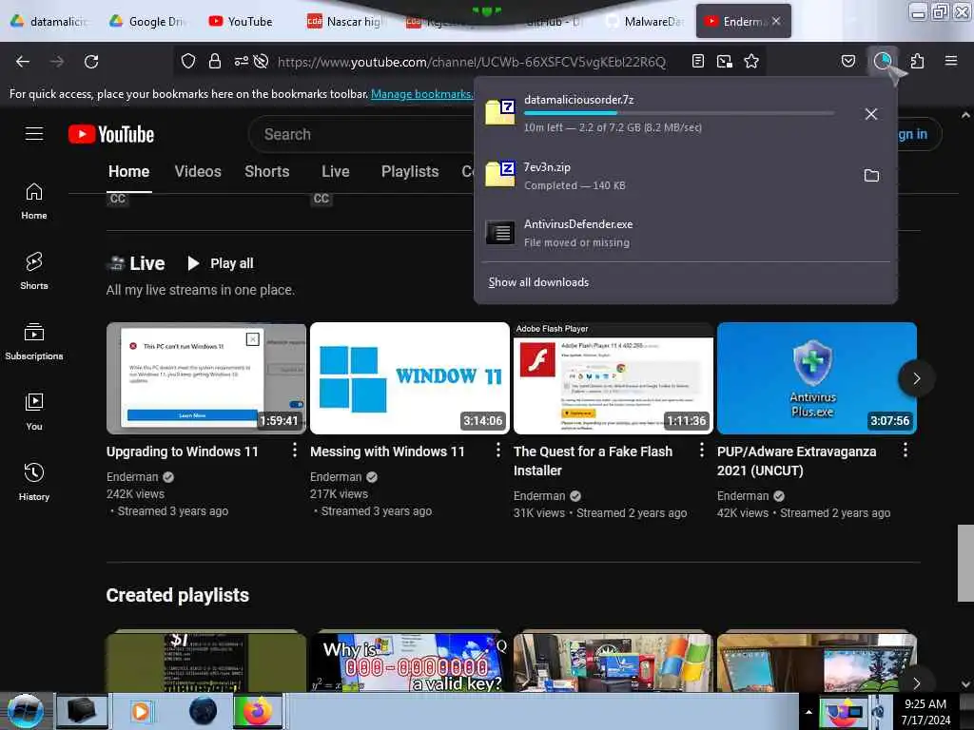Open Firefox on the taskbar
Image resolution: width=974 pixels, height=730 pixels.
257,711
